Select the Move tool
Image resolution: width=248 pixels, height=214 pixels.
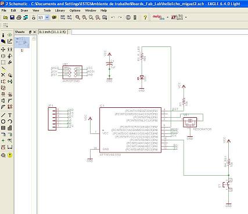tap(3, 49)
